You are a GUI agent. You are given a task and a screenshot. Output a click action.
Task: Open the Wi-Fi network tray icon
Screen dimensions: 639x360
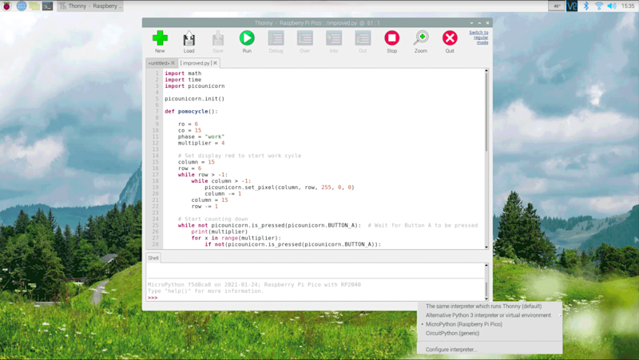pos(598,6)
